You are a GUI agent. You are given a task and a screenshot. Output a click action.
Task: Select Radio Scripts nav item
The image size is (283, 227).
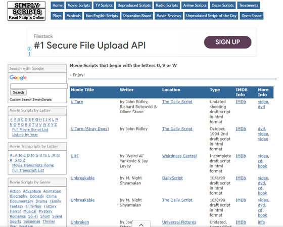click(x=167, y=6)
